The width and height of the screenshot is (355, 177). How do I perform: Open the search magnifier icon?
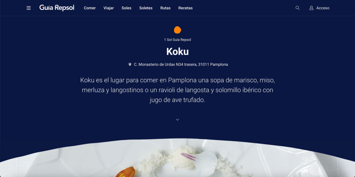click(x=297, y=8)
